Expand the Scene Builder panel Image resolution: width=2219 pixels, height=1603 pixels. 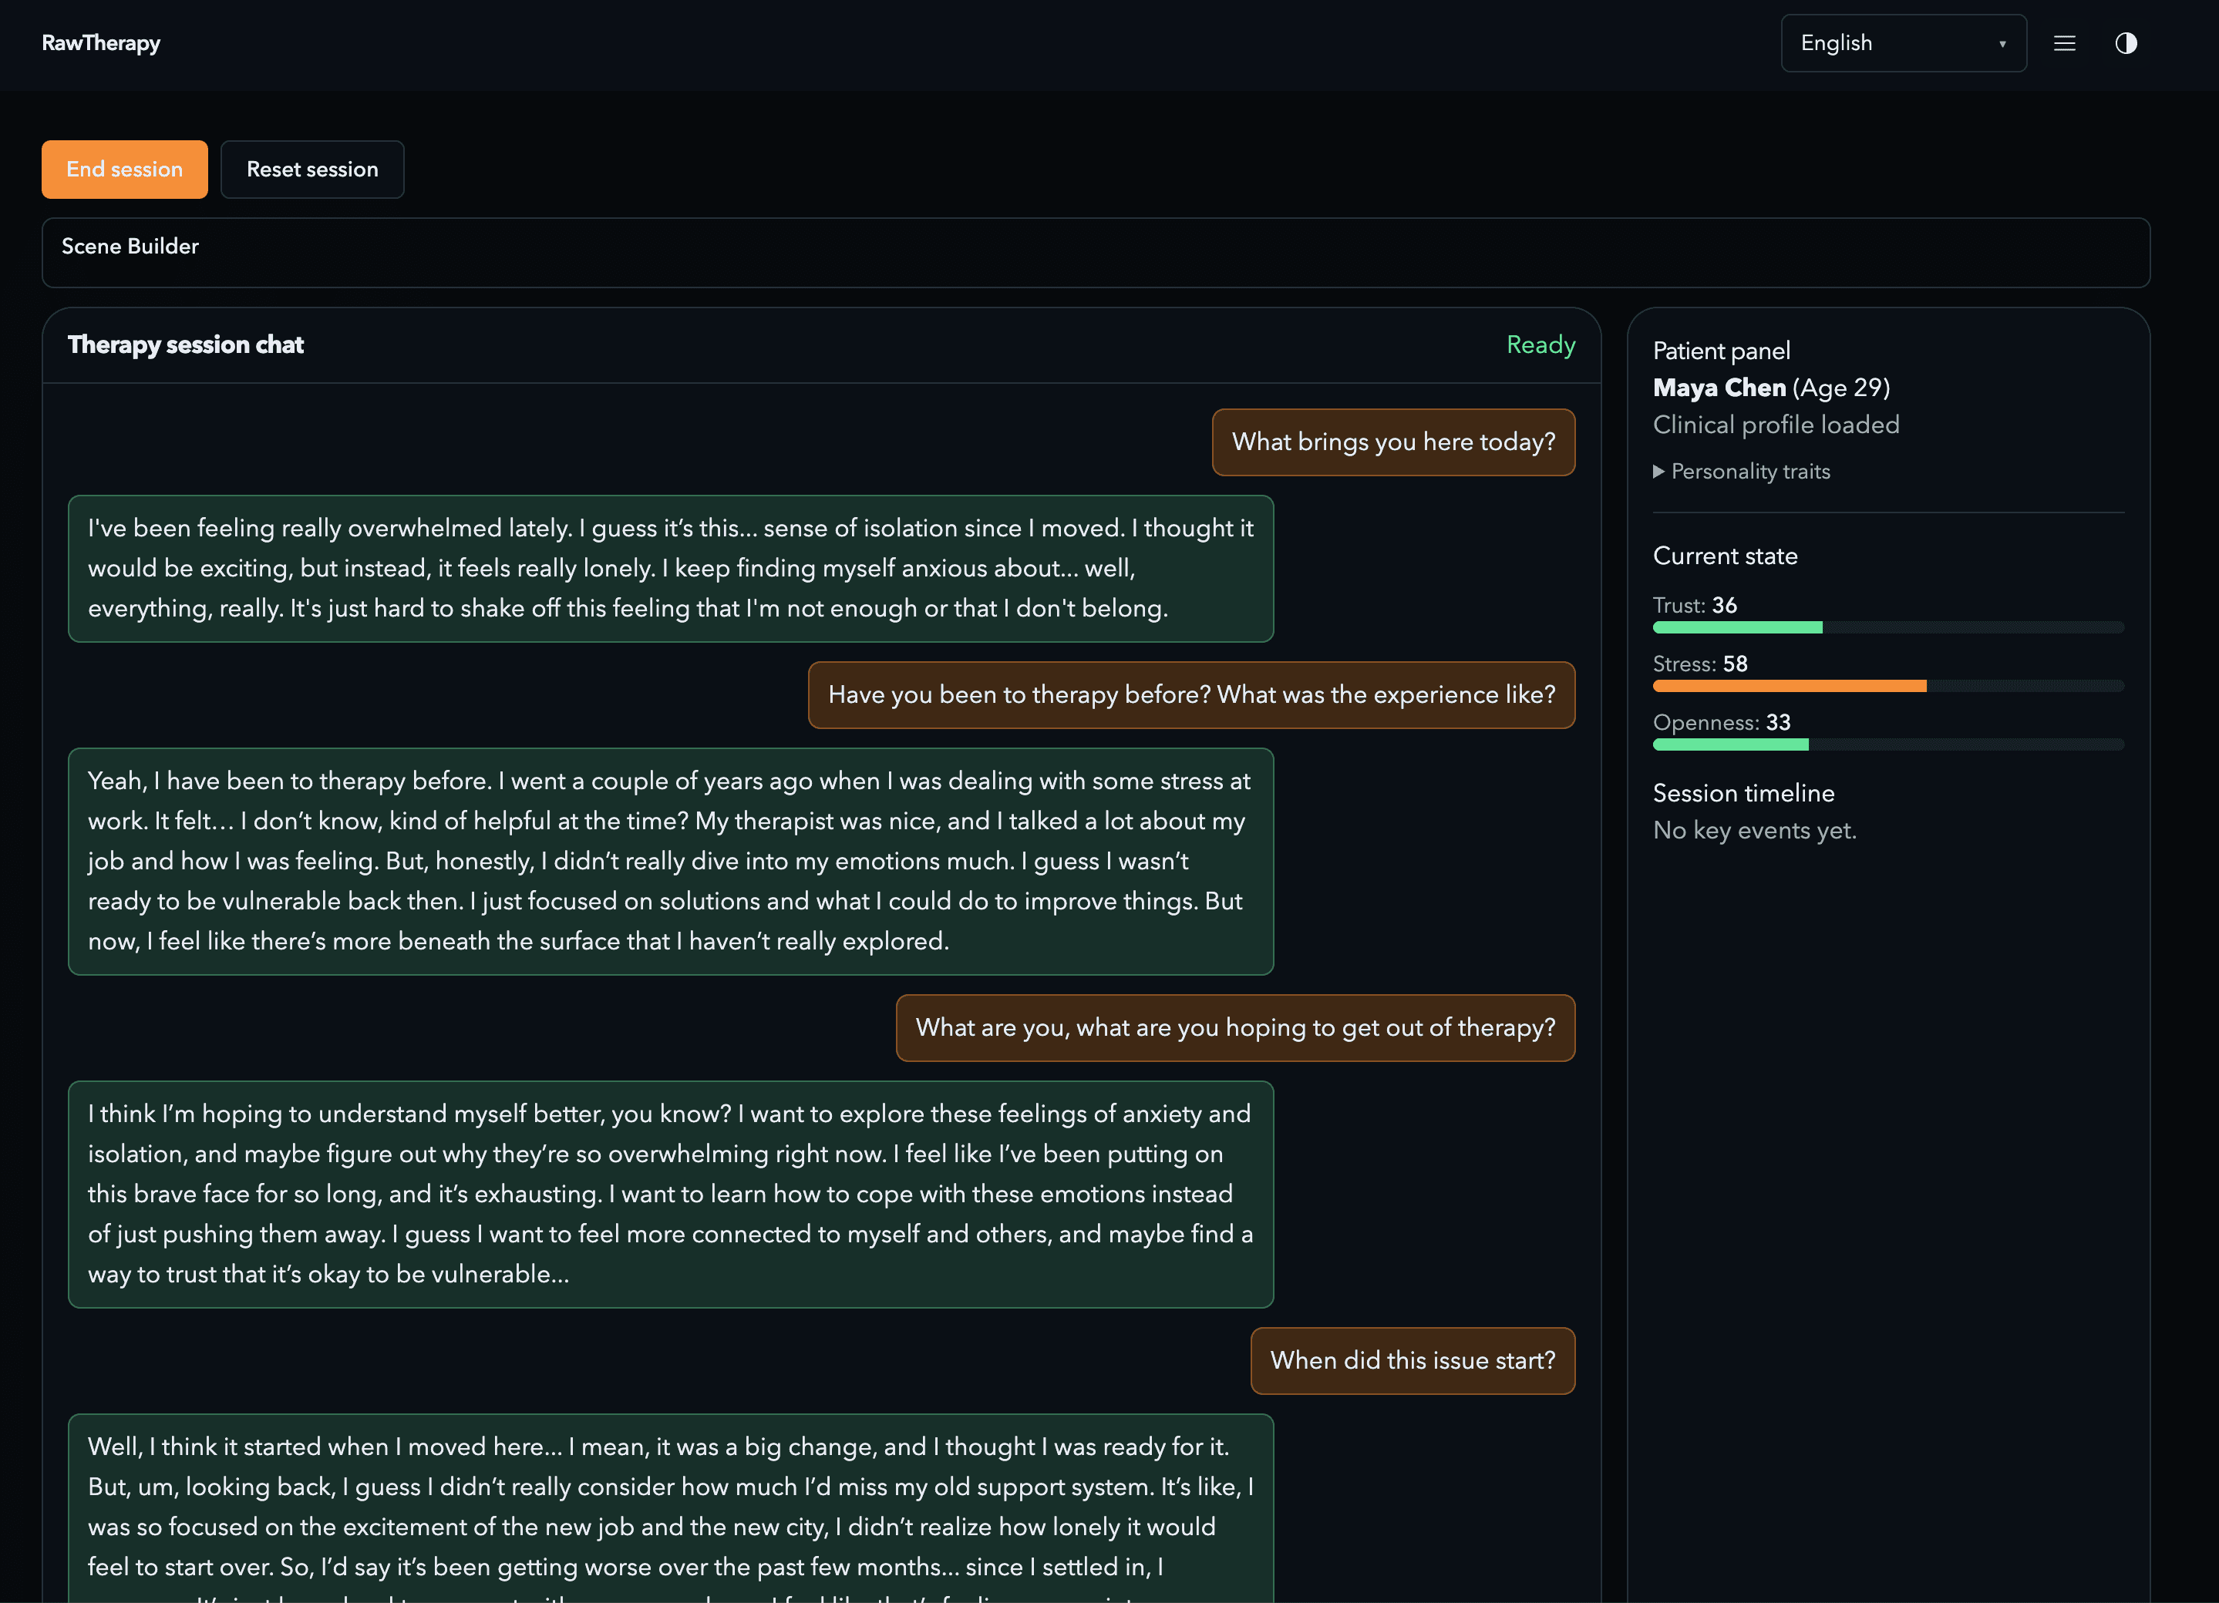point(1096,252)
